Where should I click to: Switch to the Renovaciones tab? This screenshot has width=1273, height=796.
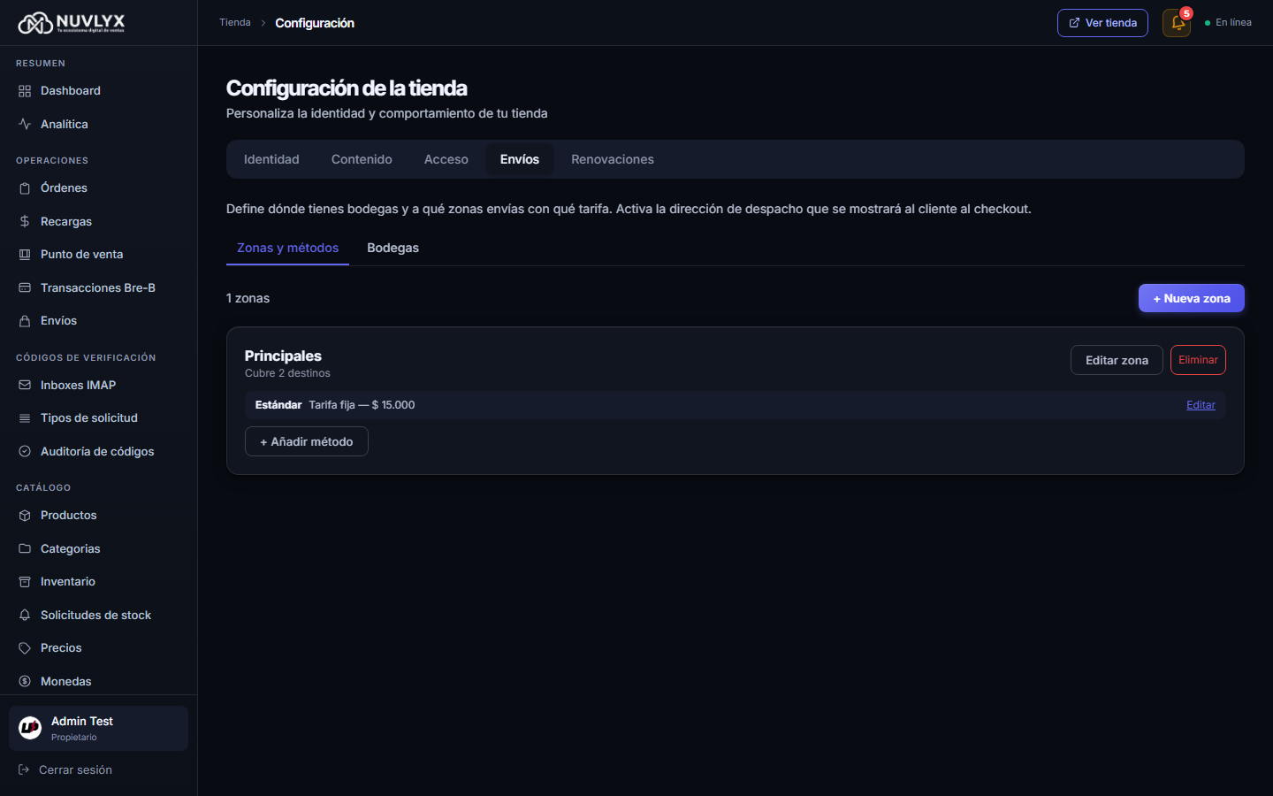pyautogui.click(x=613, y=159)
